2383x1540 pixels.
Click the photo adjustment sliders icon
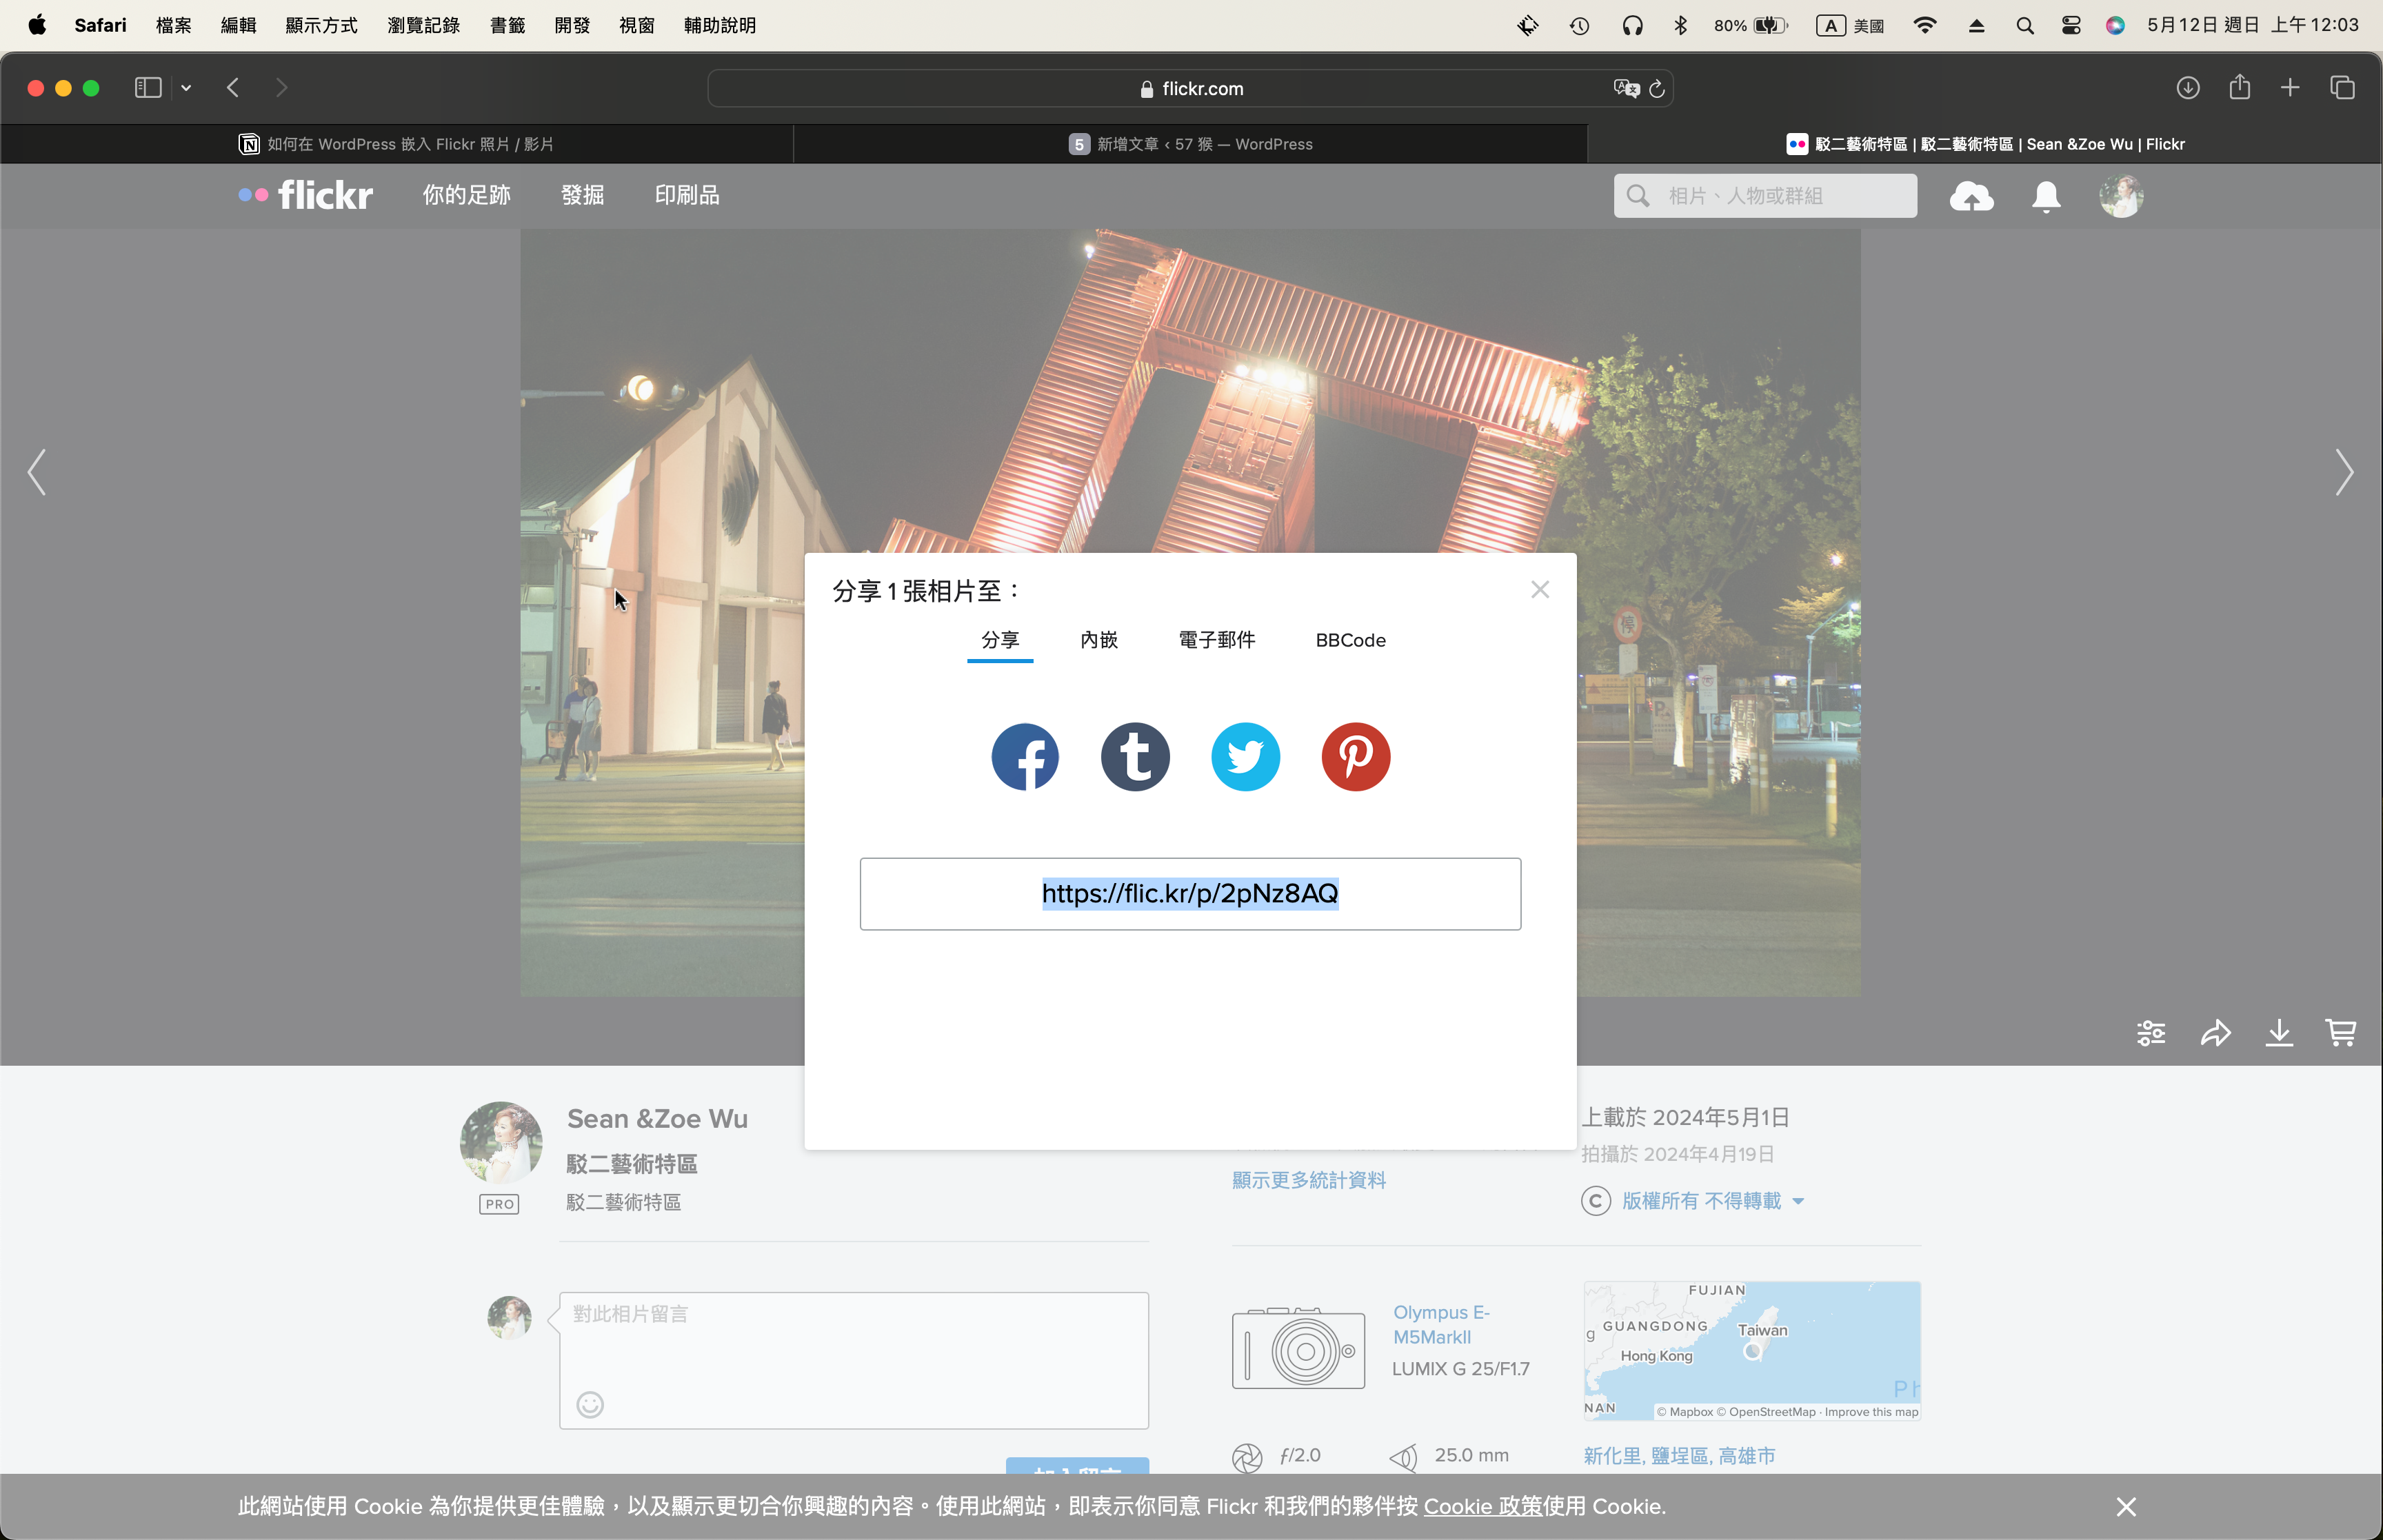[x=2151, y=1032]
